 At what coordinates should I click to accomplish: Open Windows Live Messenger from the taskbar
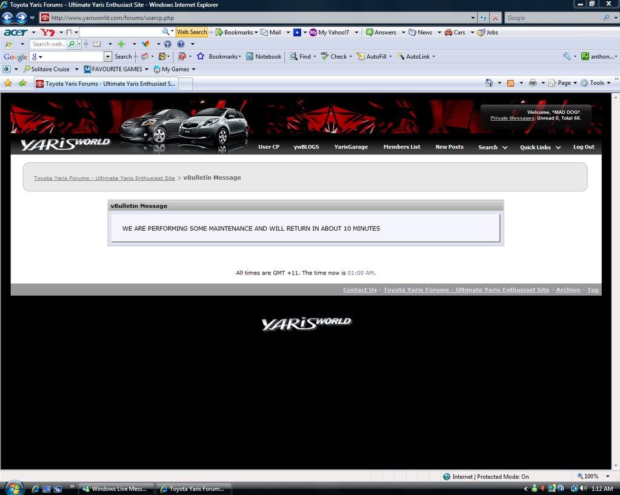(115, 488)
